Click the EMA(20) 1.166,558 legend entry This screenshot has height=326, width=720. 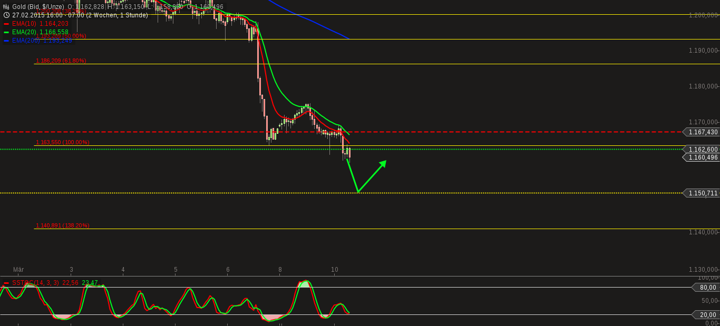click(x=40, y=32)
